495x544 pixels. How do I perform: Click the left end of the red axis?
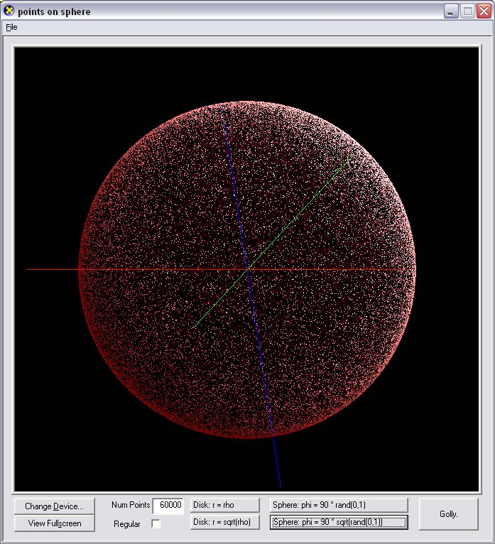(x=28, y=269)
